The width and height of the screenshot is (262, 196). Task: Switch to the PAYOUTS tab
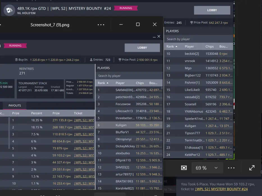tap(15, 105)
